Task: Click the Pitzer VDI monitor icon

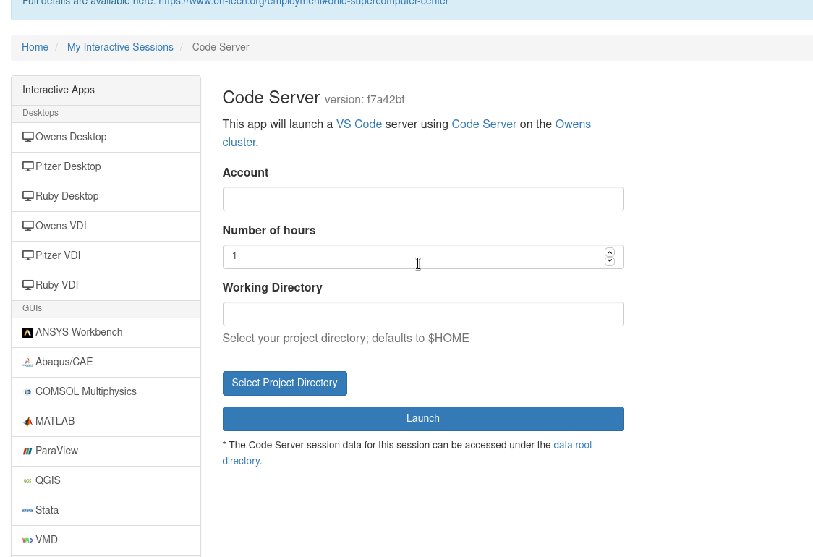Action: pyautogui.click(x=28, y=255)
